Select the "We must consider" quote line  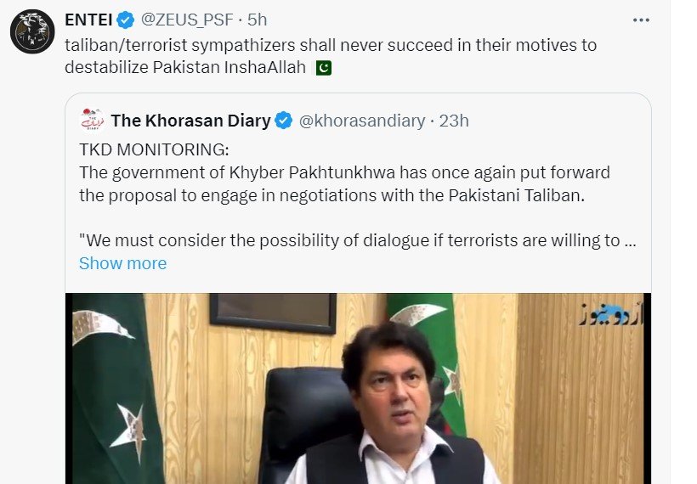(349, 240)
